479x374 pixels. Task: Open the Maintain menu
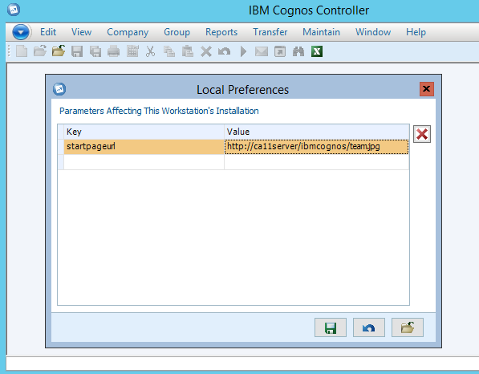(321, 32)
